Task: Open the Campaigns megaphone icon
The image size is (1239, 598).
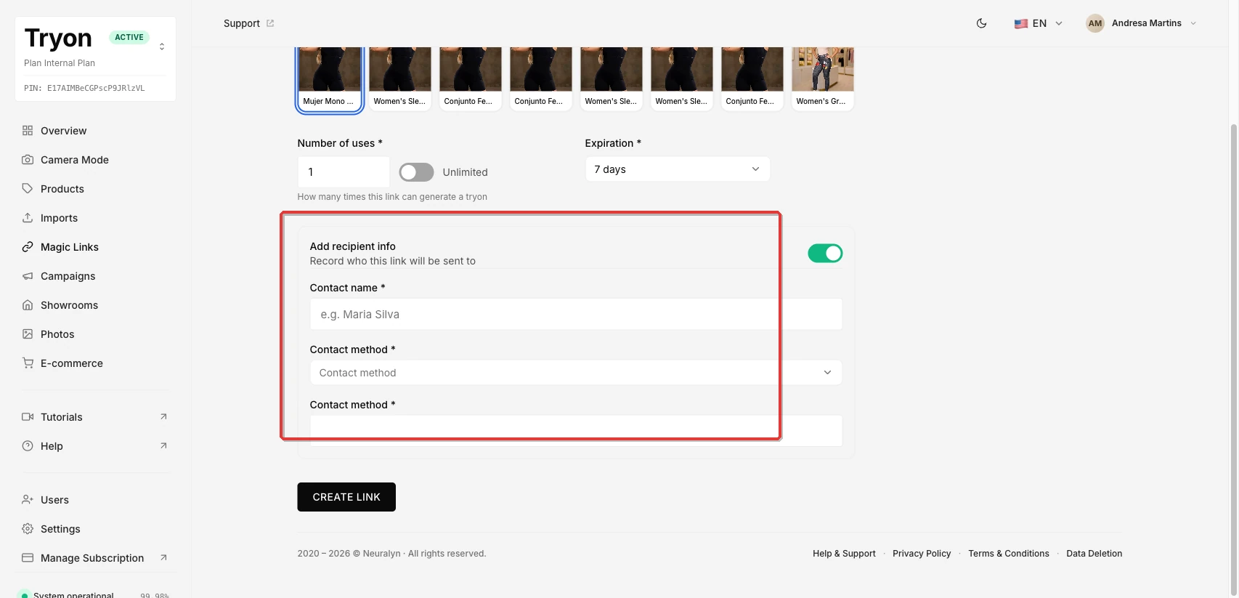Action: point(28,276)
